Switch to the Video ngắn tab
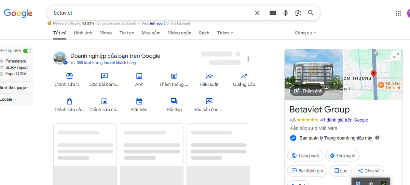Screen dimensions: 410x185 [x=179, y=33]
